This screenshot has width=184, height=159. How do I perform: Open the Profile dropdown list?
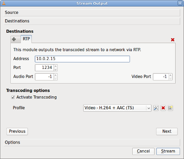click(x=117, y=108)
